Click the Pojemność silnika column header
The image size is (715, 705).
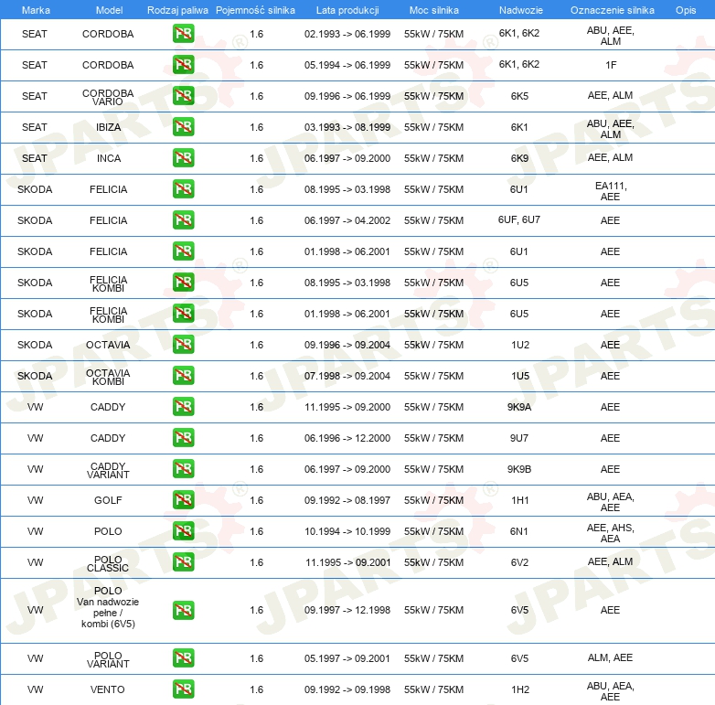click(255, 10)
